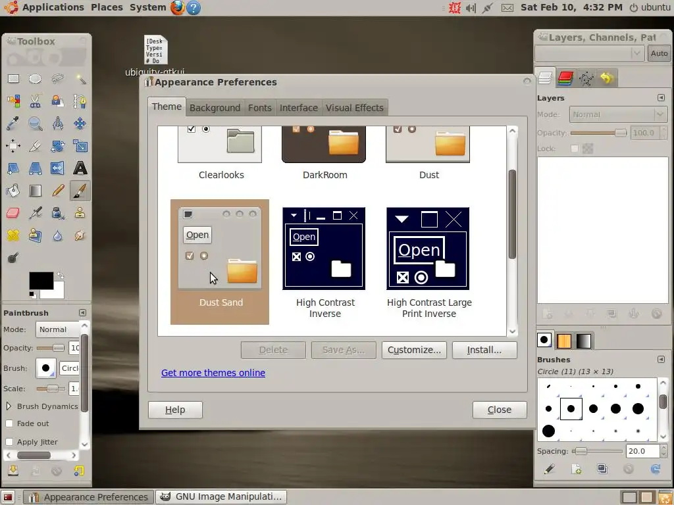Open the Undo History tab icon
This screenshot has width=674, height=505.
pos(606,78)
